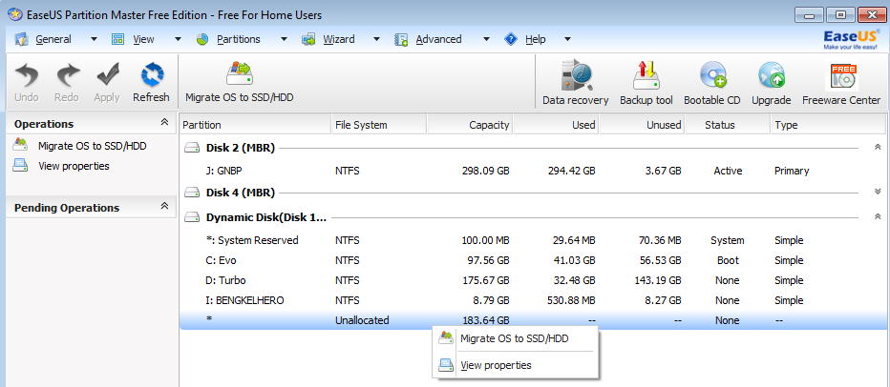Image resolution: width=890 pixels, height=387 pixels.
Task: Sort by the Capacity column header
Action: click(x=469, y=125)
